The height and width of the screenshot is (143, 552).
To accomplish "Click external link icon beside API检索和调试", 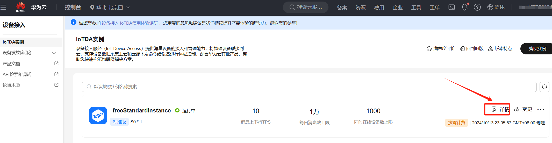I will (x=56, y=74).
